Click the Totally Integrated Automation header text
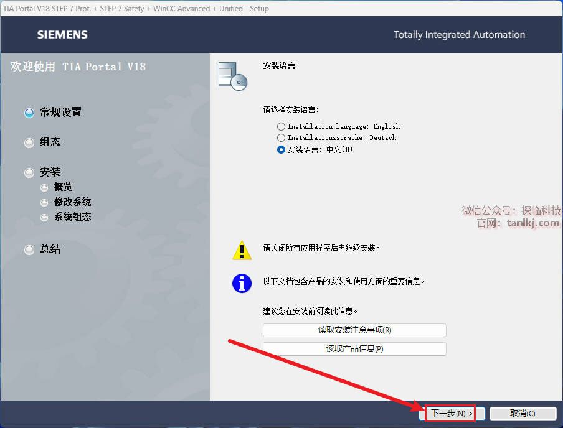This screenshot has height=428, width=563. tap(459, 35)
